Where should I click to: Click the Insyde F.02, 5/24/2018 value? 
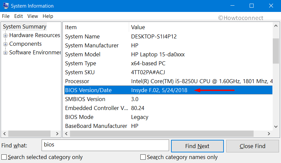159,90
